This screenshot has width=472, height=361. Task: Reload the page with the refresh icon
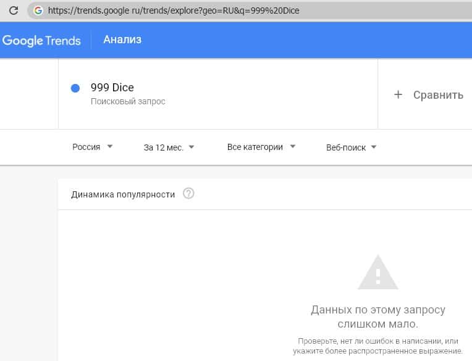pyautogui.click(x=13, y=10)
